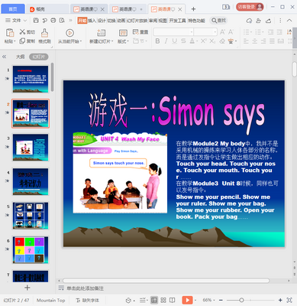Collapse the ribbon with the chevron
Screen dimensions: 297x306
pyautogui.click(x=289, y=21)
